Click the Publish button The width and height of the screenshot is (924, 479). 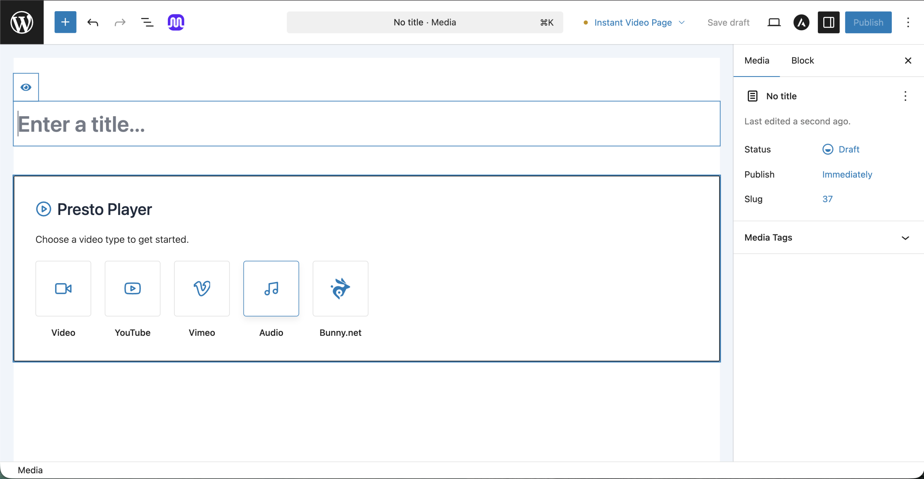pos(868,22)
